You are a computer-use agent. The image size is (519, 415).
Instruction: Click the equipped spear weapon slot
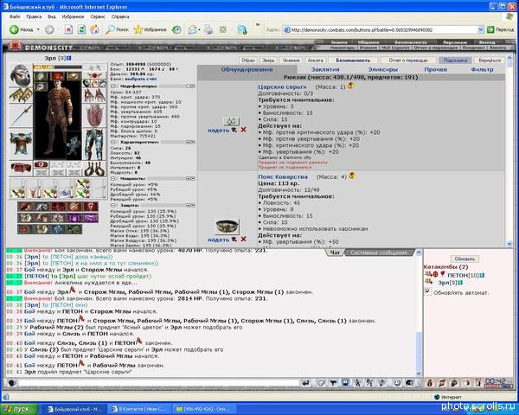[21, 116]
